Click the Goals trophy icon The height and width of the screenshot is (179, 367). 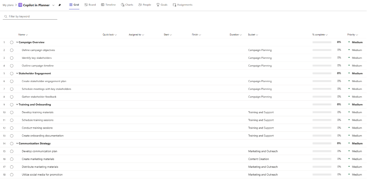(158, 5)
